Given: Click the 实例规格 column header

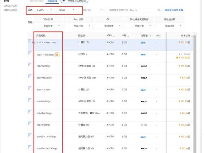Looking at the screenshot, I should tap(41, 35).
